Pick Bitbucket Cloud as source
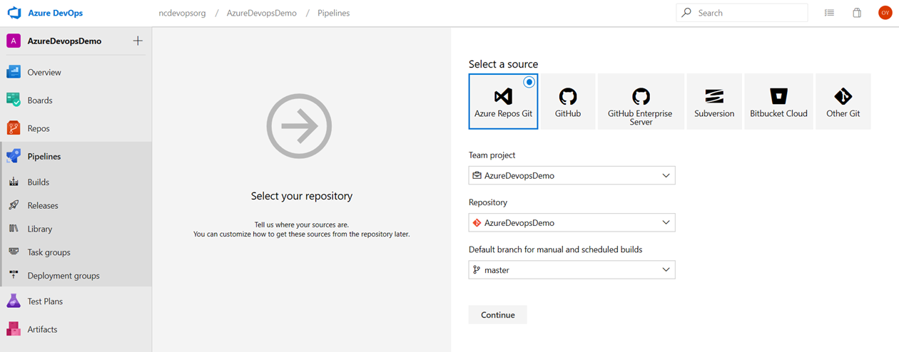Screen dimensions: 899x352 tap(778, 101)
